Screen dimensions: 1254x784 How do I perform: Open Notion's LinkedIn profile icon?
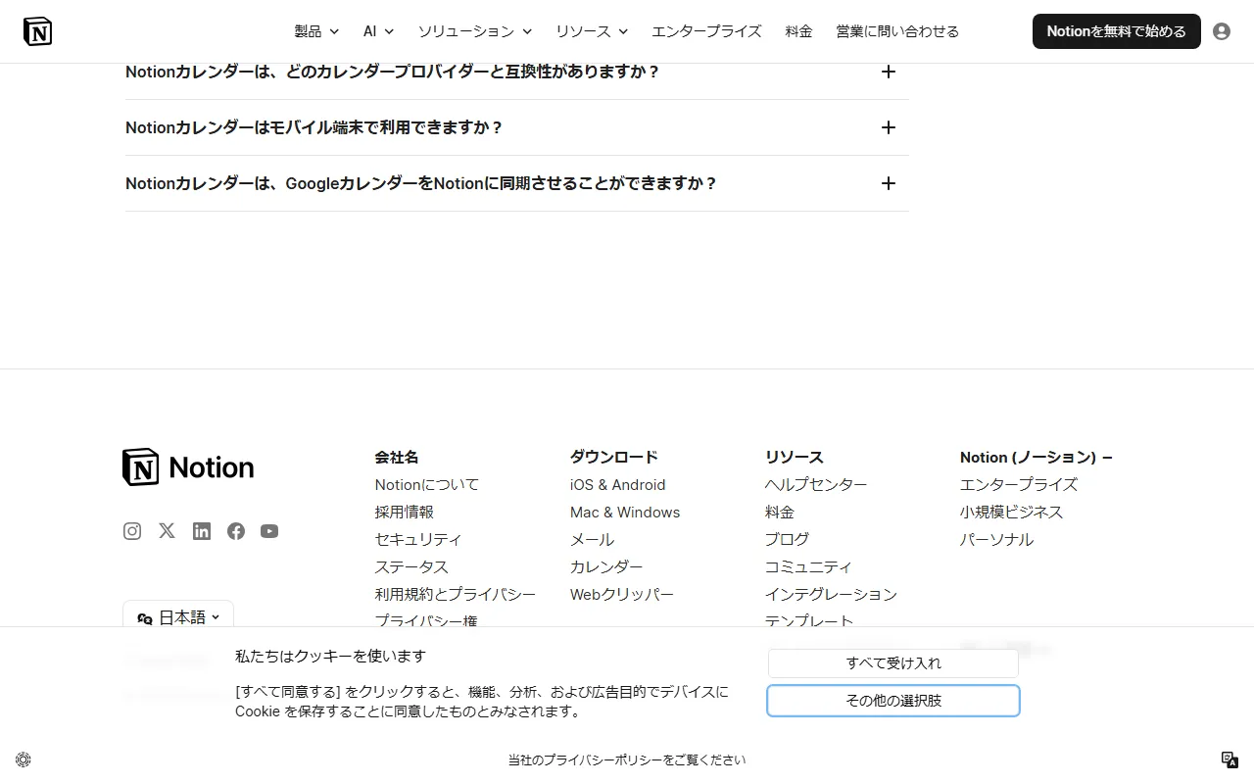tap(201, 530)
